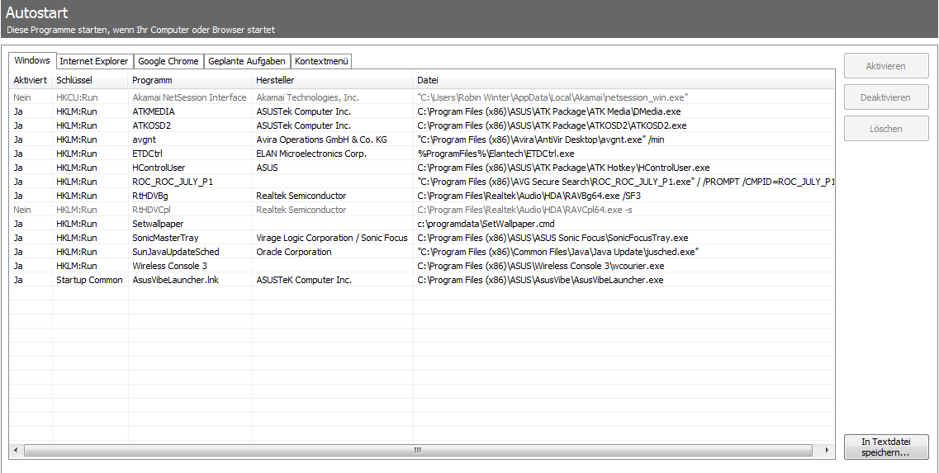Open the Internet Explorer tab
The width and height of the screenshot is (939, 473).
tap(94, 61)
